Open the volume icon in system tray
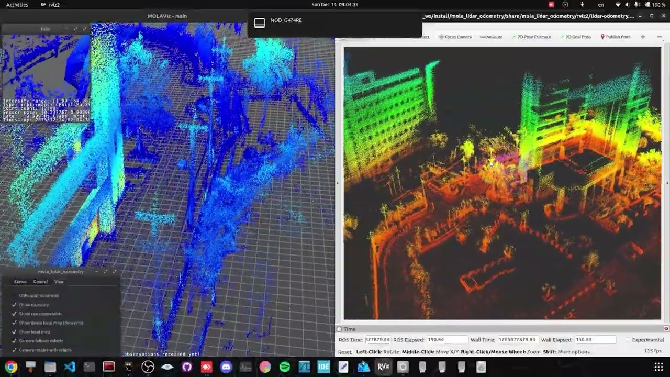 [x=627, y=5]
